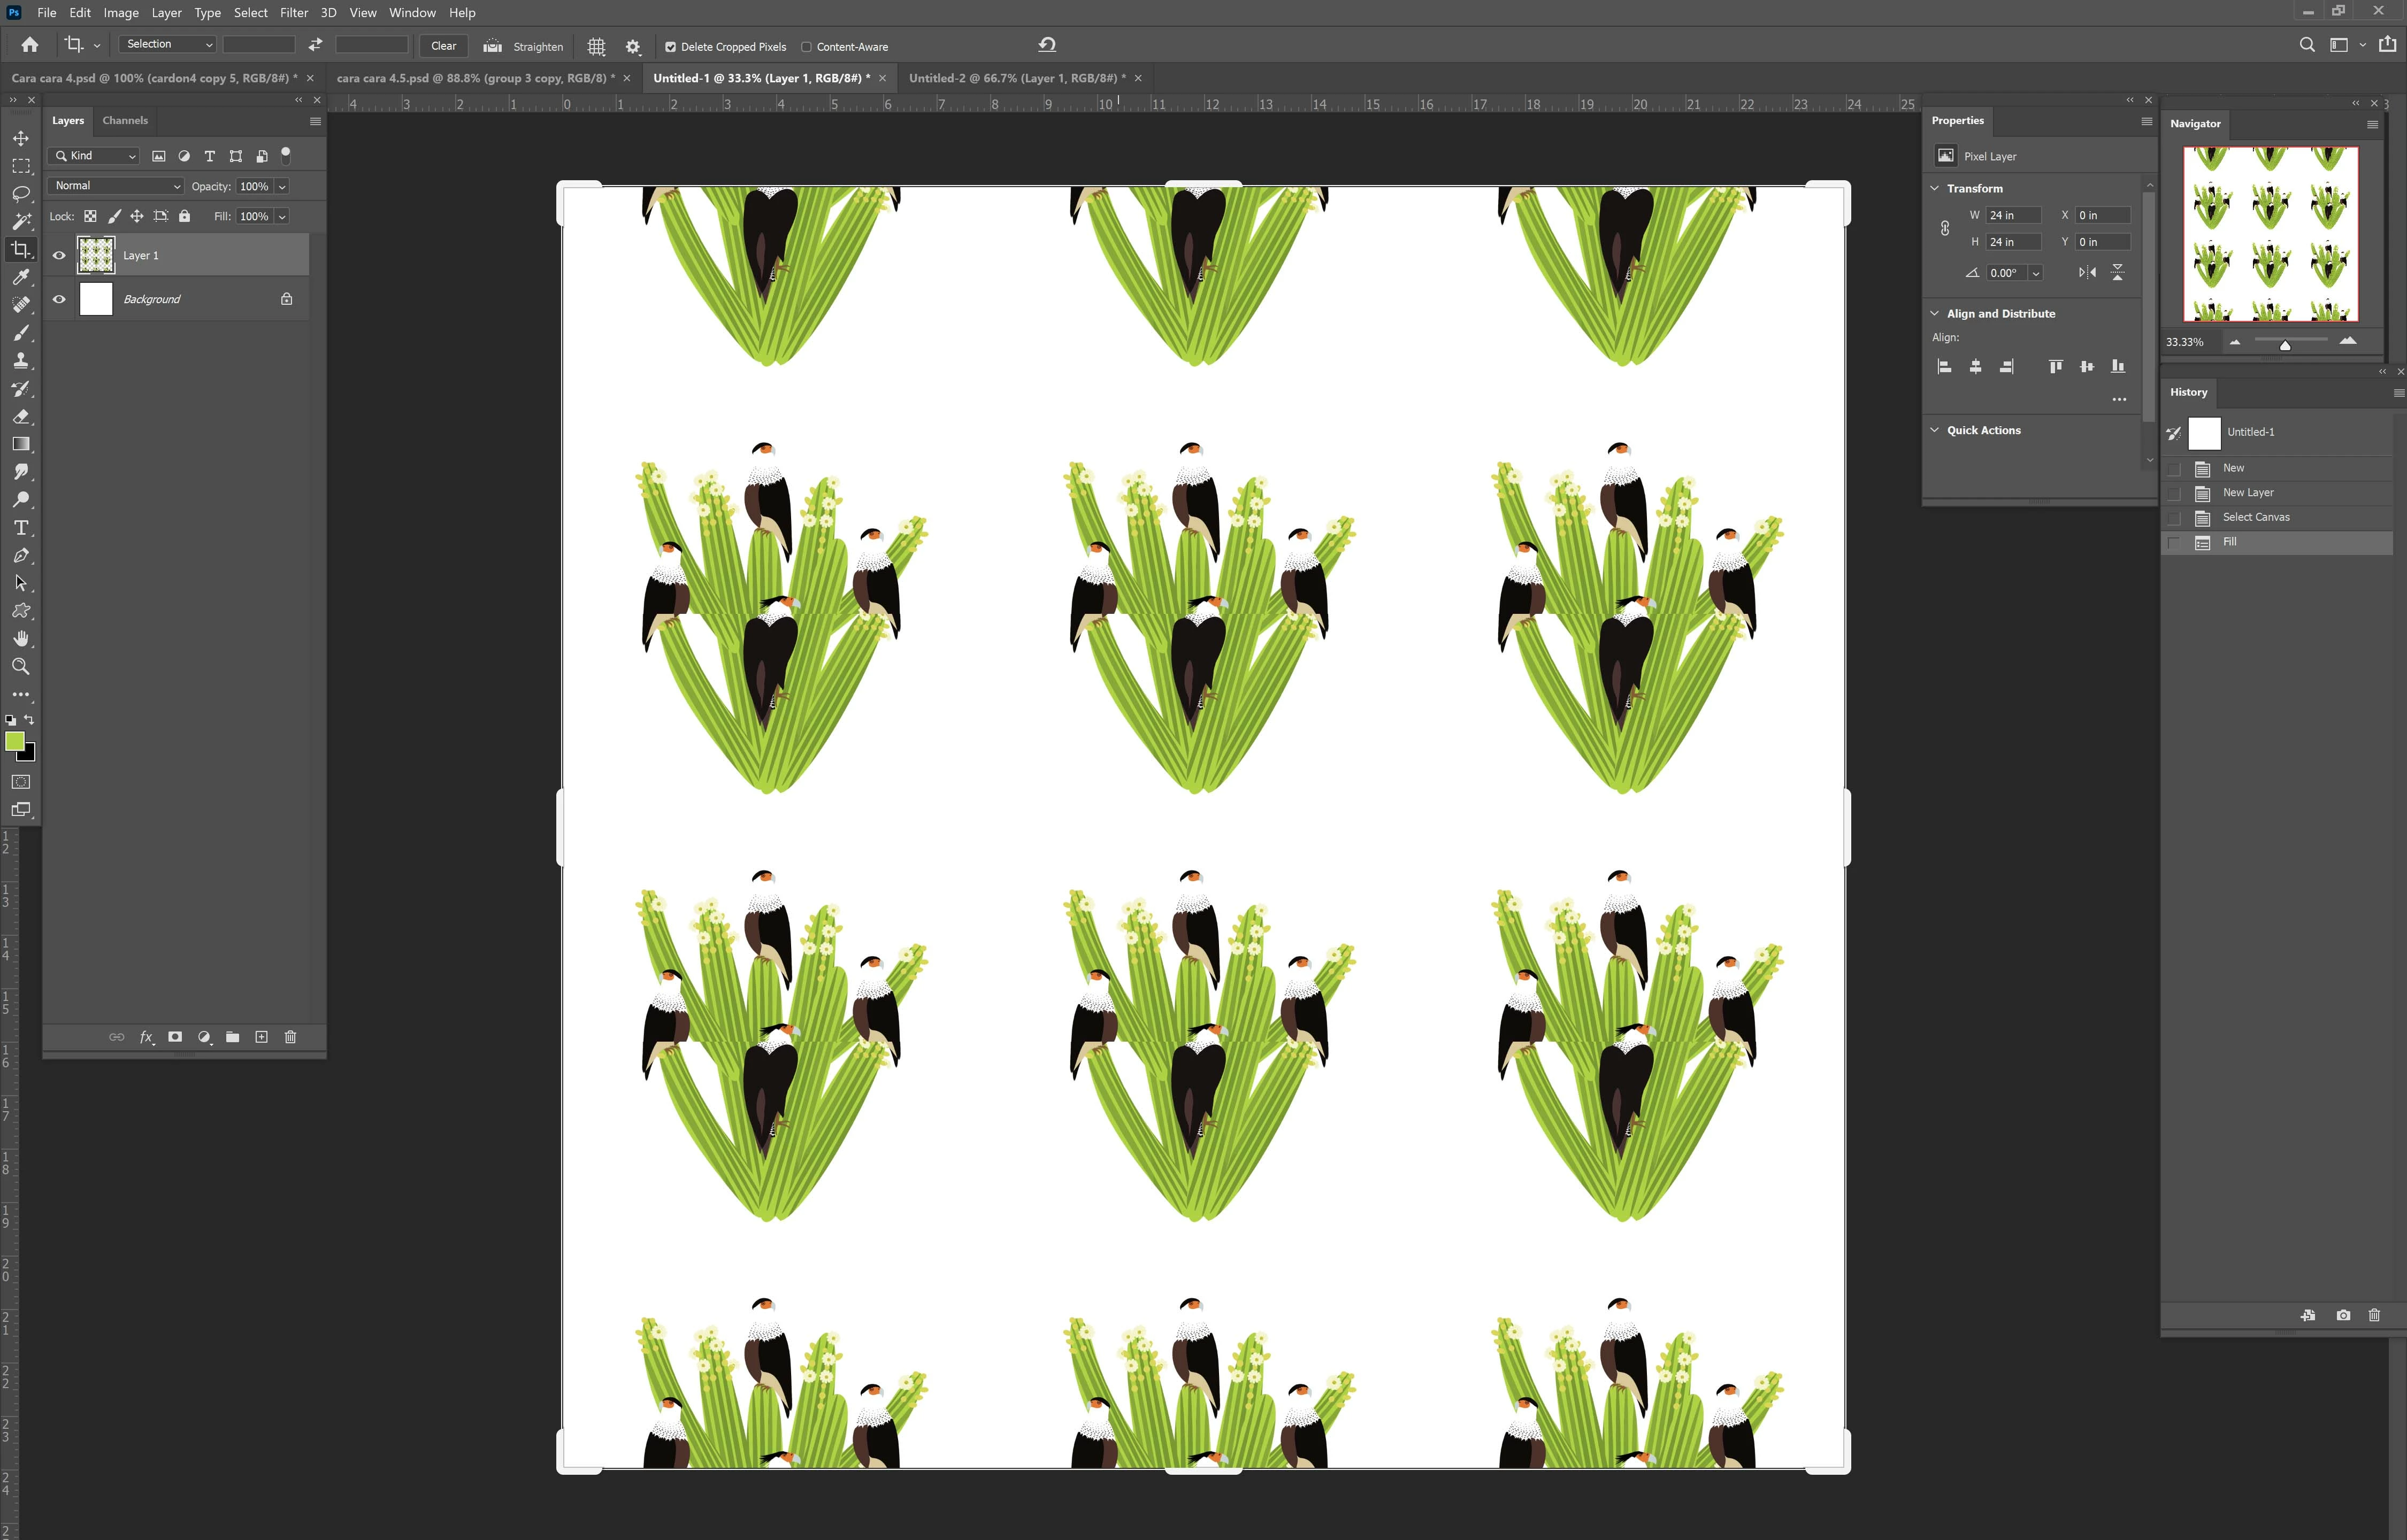The height and width of the screenshot is (1540, 2407).
Task: Select the Move tool
Action: point(21,138)
